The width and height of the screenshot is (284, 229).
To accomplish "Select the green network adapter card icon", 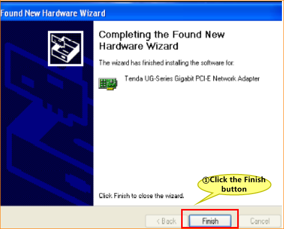I will click(108, 84).
